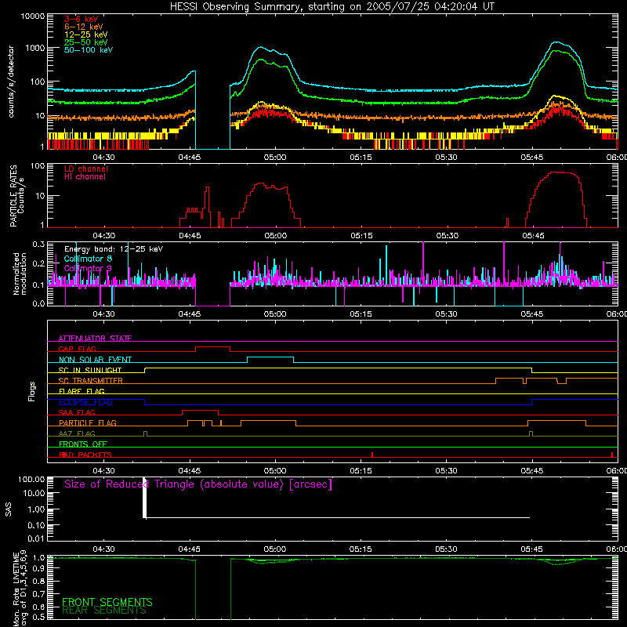Click the '100.00' value on the SAS axis
The height and width of the screenshot is (627, 627).
[x=31, y=480]
